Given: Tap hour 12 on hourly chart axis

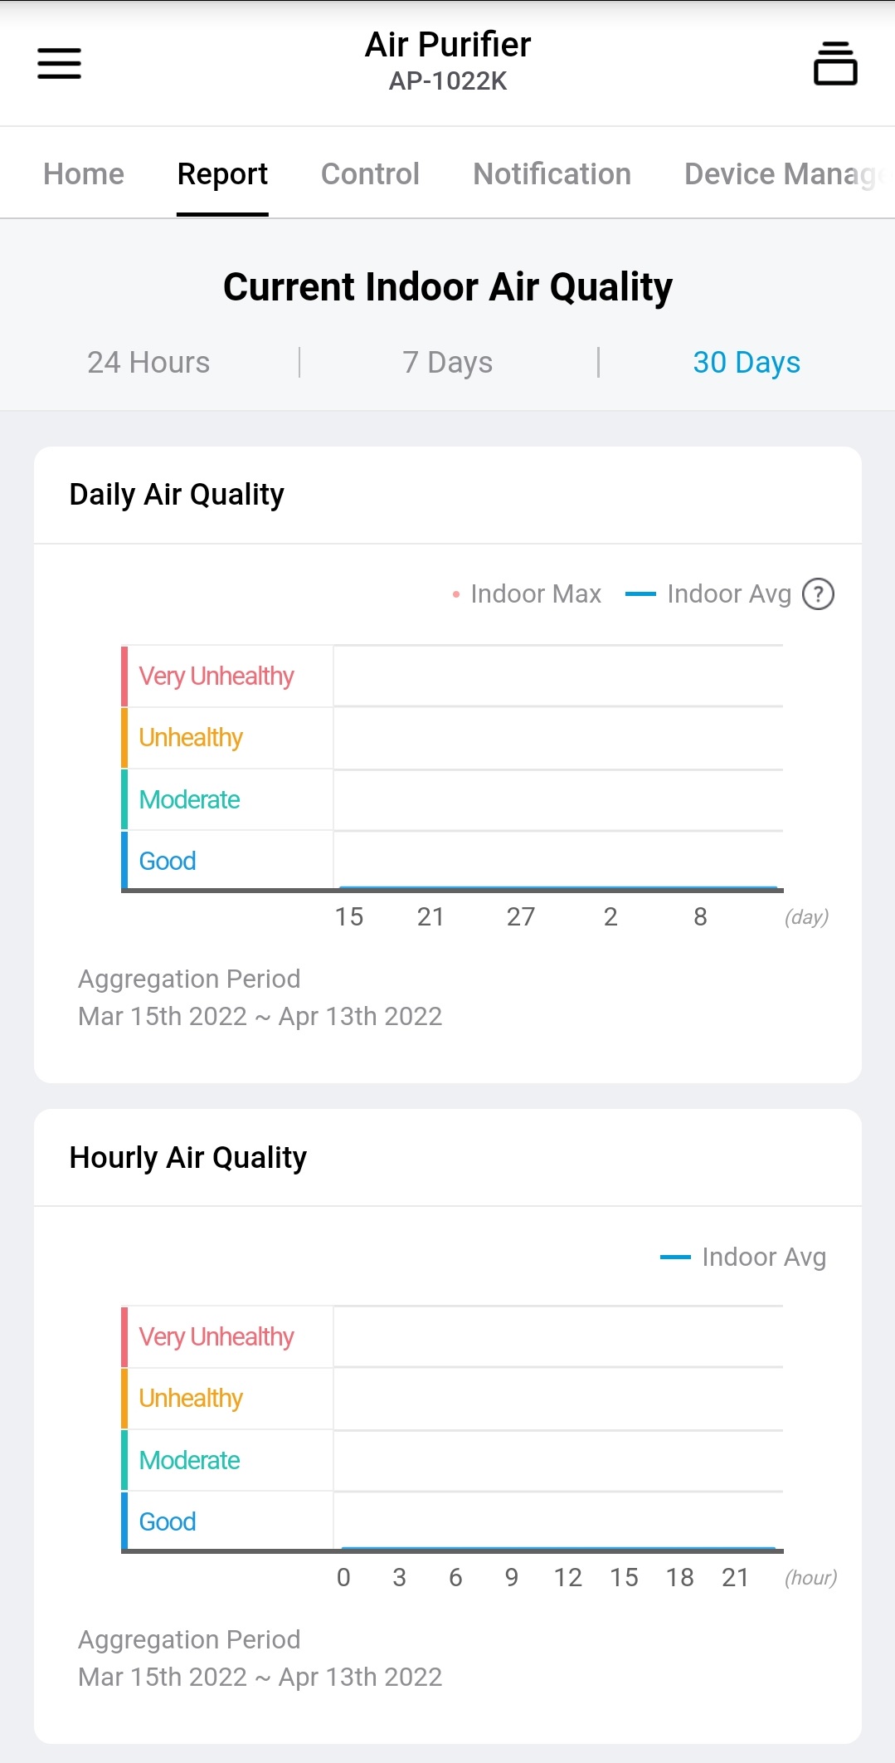Looking at the screenshot, I should [568, 1578].
